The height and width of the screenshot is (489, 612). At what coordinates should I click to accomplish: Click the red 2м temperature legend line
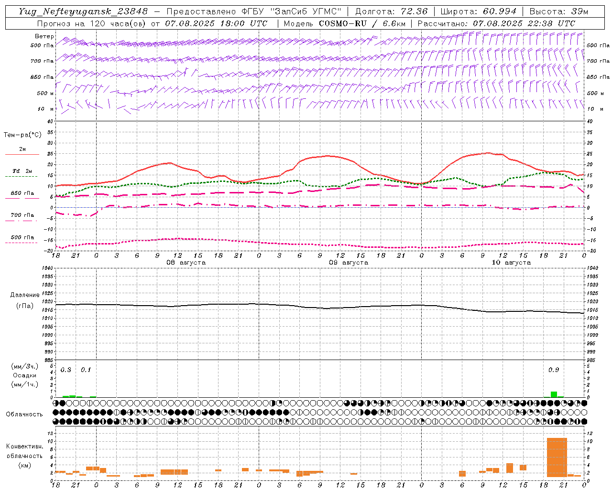(22, 154)
